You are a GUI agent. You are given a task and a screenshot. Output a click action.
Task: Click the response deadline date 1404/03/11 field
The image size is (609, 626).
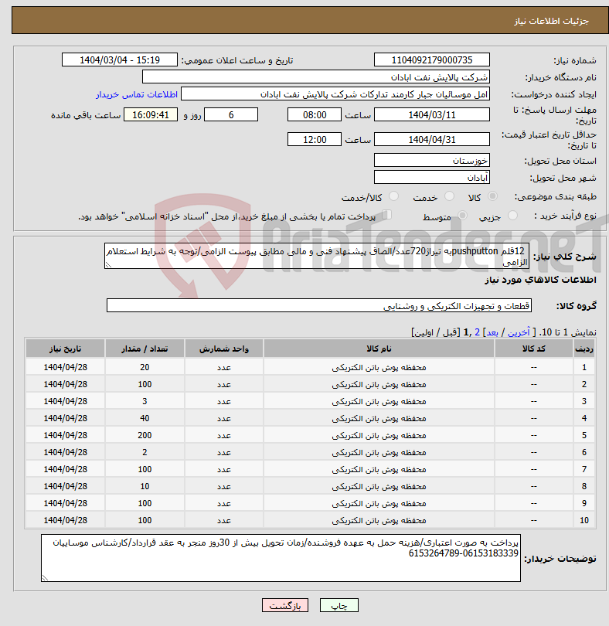pos(432,115)
